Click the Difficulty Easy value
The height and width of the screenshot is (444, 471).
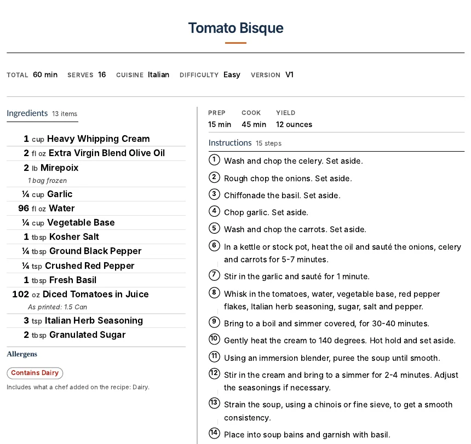(x=232, y=75)
